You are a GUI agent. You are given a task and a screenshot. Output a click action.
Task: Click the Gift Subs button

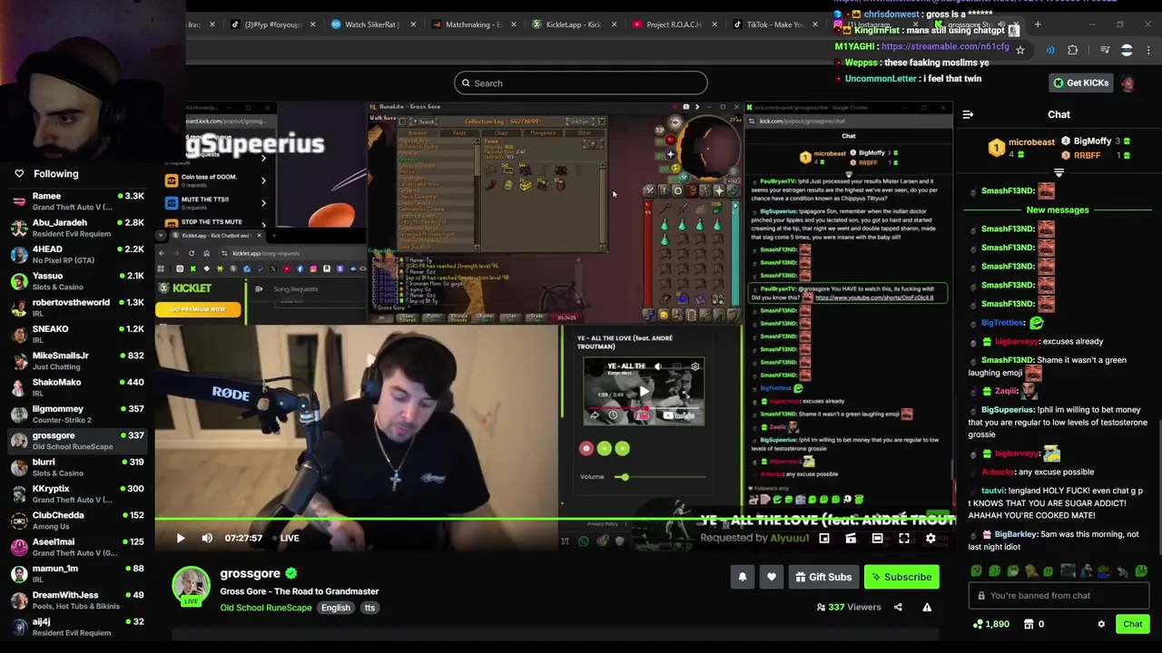point(823,577)
